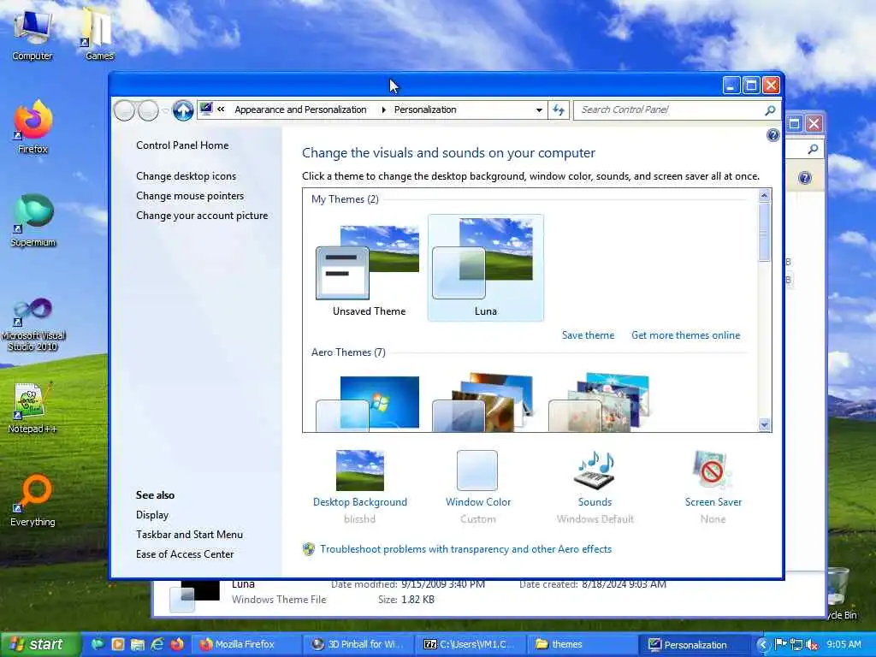The height and width of the screenshot is (657, 876).
Task: Open Change your account picture link
Action: [202, 216]
